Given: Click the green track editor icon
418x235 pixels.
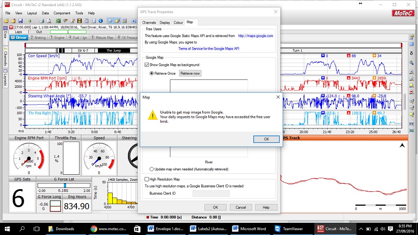Looking at the screenshot, I should [x=59, y=21].
